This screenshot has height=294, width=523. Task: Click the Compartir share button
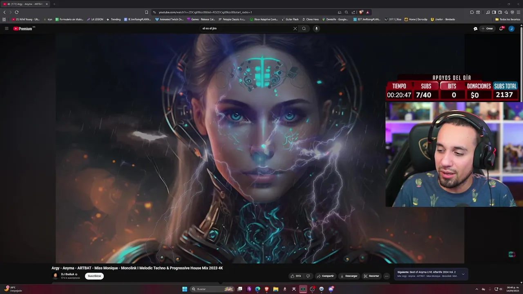coord(325,276)
